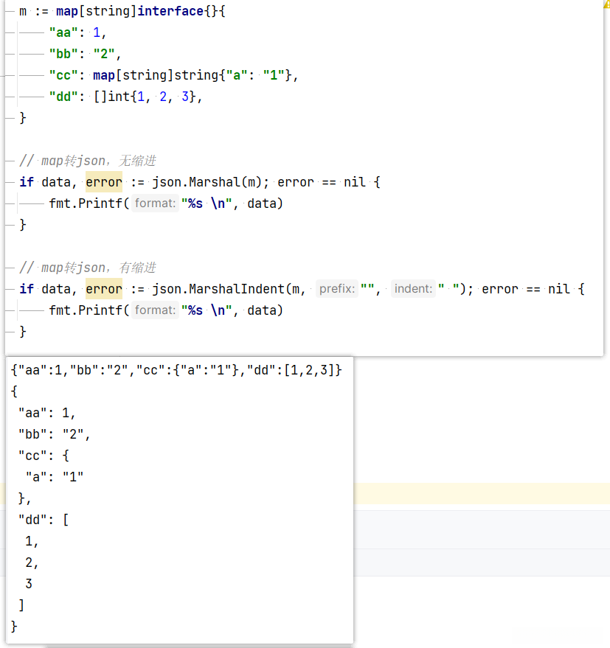The height and width of the screenshot is (648, 610).
Task: Click the 'prefix:' parameter hint
Action: click(337, 289)
